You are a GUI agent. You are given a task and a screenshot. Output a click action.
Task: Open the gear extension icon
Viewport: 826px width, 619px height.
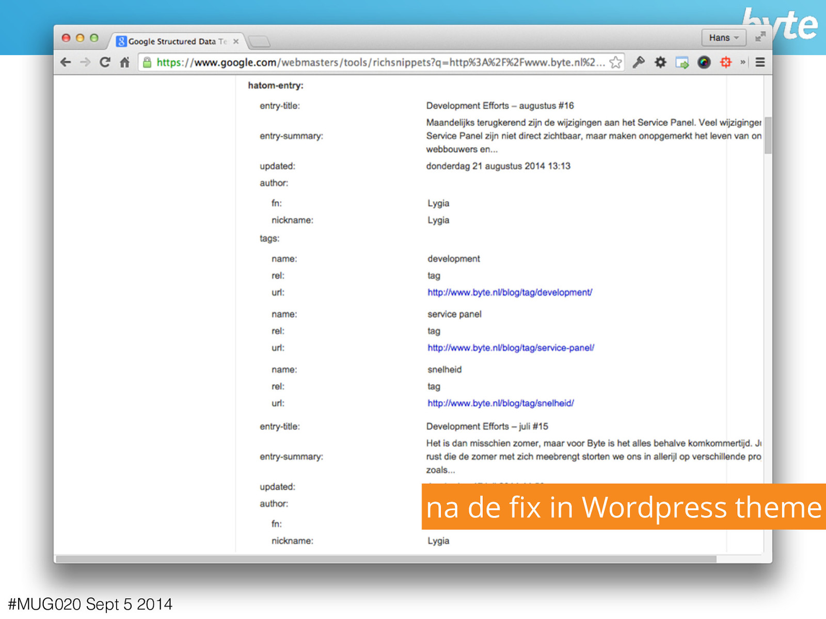coord(660,62)
